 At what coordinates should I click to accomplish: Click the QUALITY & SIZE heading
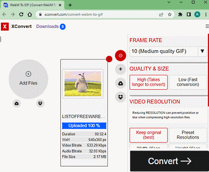(149, 69)
